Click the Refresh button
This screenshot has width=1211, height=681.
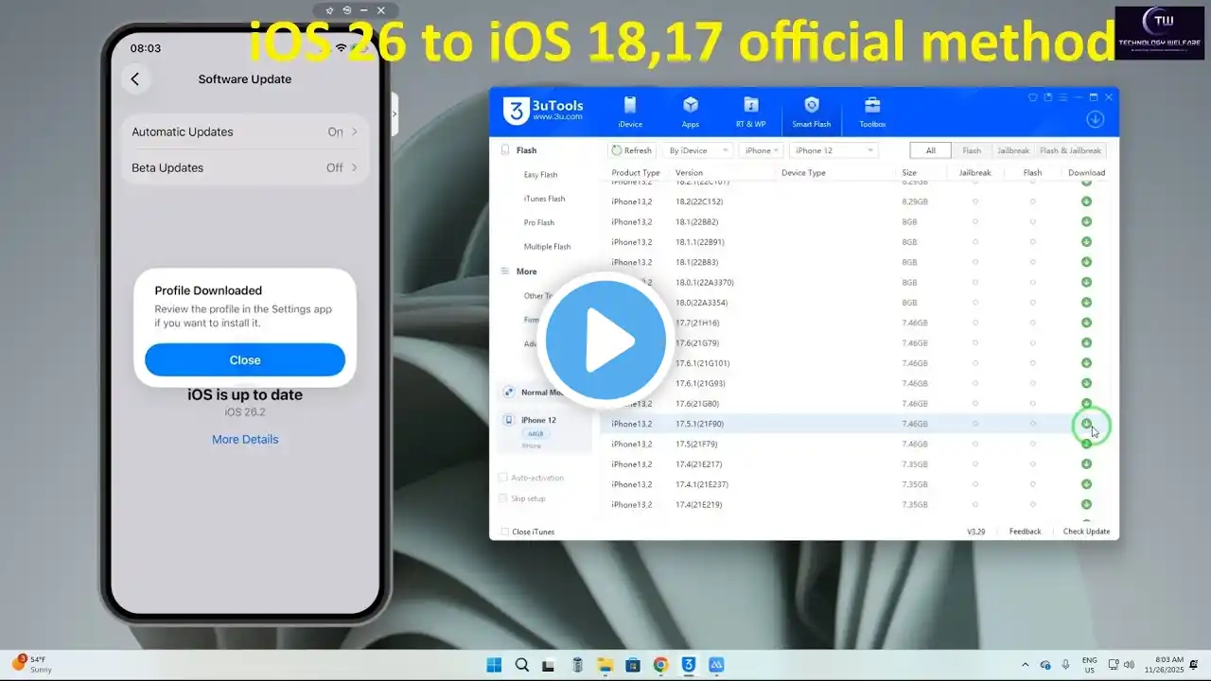[632, 150]
